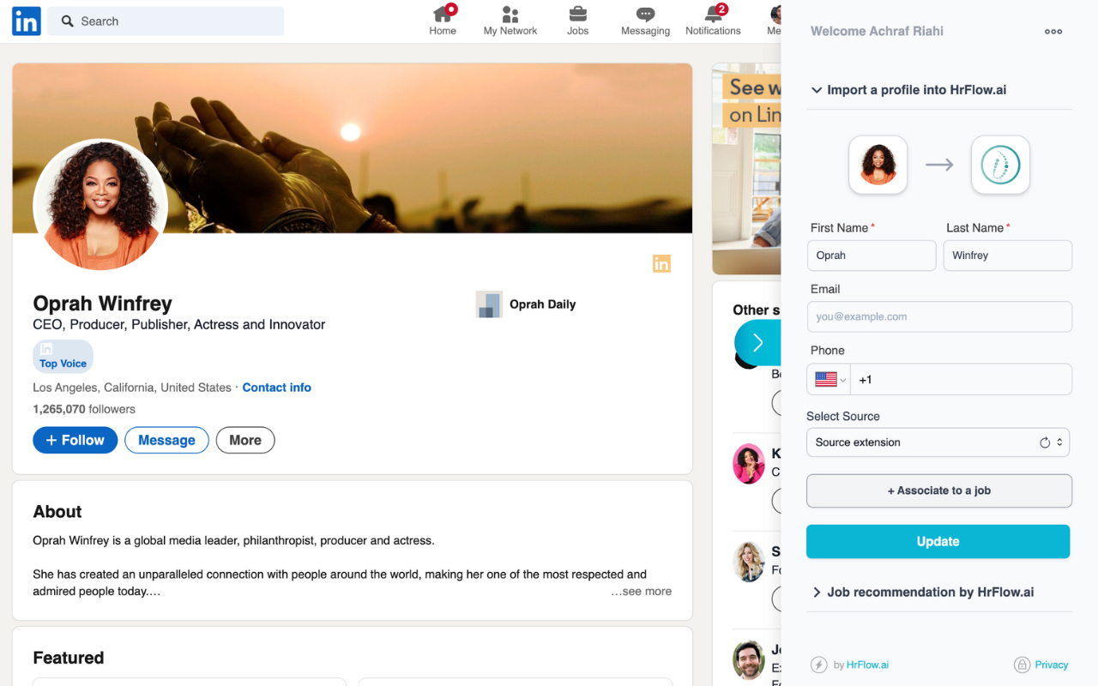Click the LinkedIn Search field
This screenshot has height=686, width=1098.
click(166, 21)
